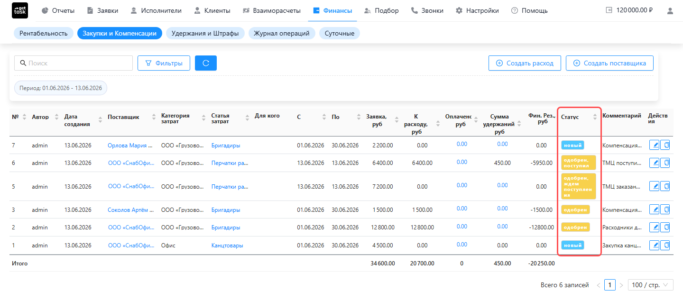The width and height of the screenshot is (683, 300).
Task: Click the edit pencil icon for row 7
Action: [654, 145]
